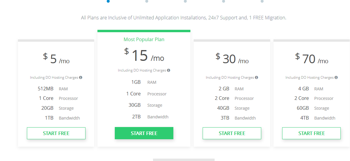Start free on the $30 plan
350x161 pixels.
(x=232, y=133)
